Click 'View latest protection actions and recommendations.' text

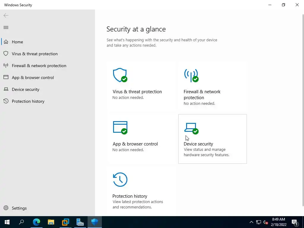pos(138,204)
